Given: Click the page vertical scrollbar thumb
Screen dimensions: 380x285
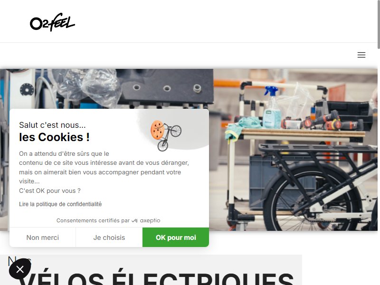Looking at the screenshot, I should coord(379,24).
